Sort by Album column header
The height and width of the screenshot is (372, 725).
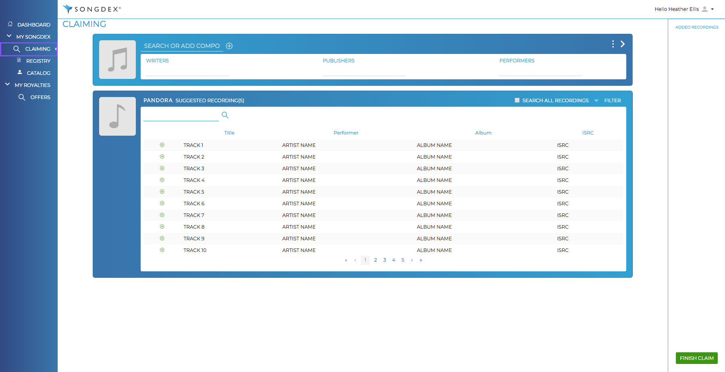pos(483,133)
